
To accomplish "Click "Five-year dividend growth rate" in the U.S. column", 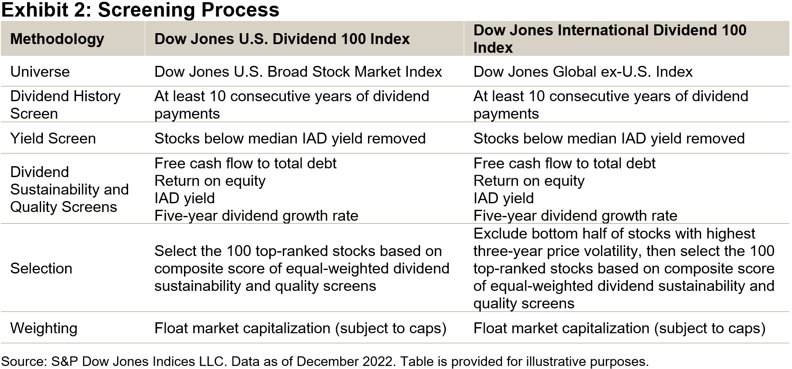I will click(x=256, y=215).
